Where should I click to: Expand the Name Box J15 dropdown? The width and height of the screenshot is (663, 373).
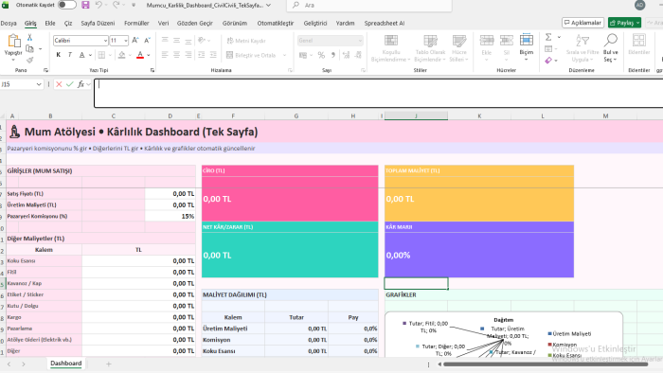[x=39, y=84]
